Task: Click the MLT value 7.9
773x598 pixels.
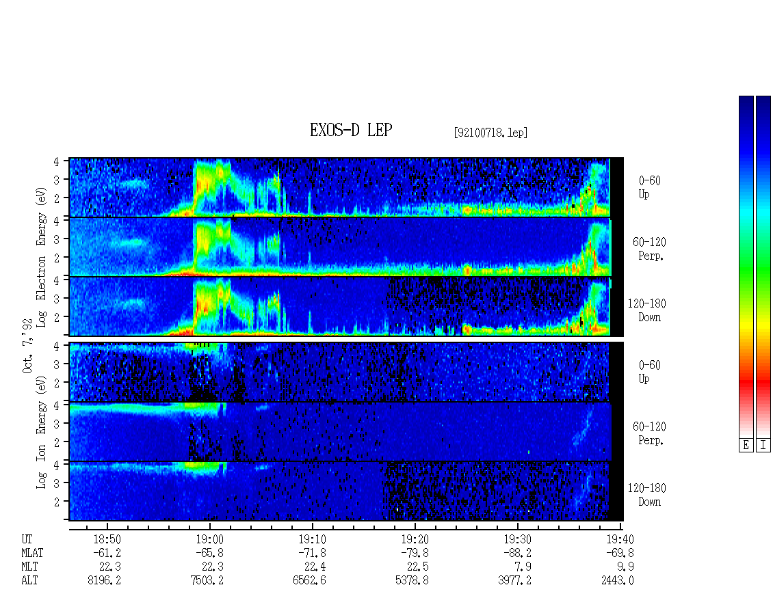Action: (523, 567)
